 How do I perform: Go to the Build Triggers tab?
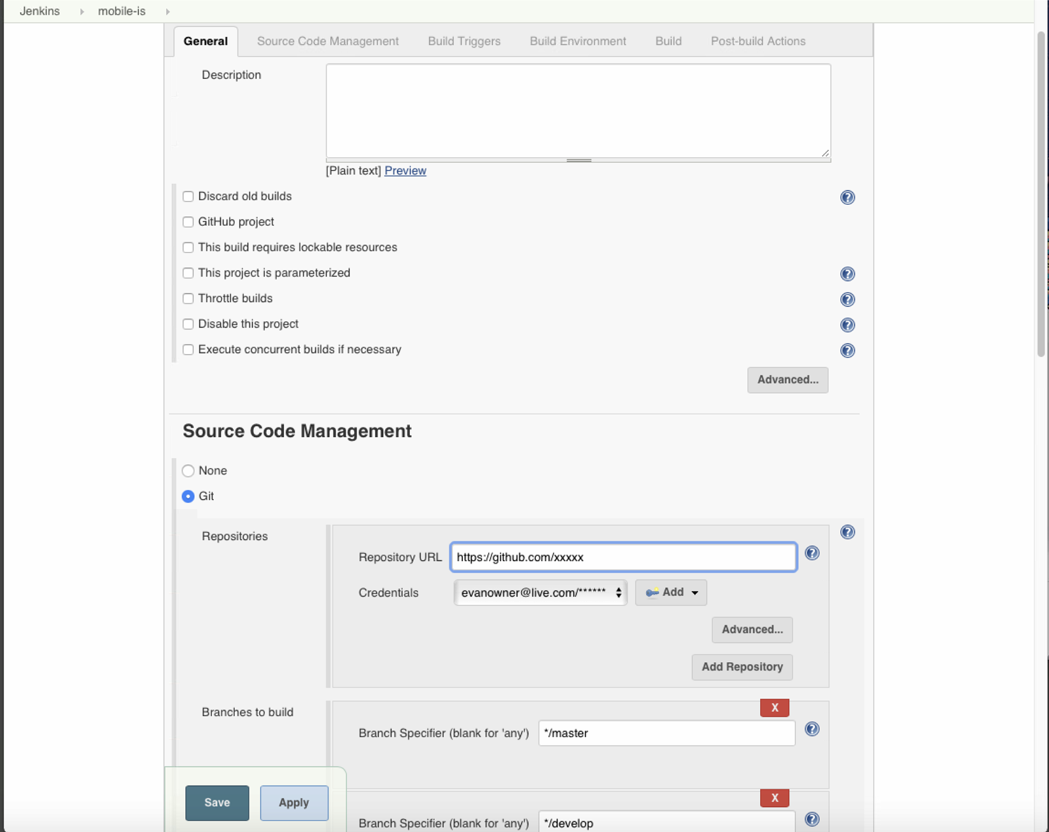click(464, 41)
